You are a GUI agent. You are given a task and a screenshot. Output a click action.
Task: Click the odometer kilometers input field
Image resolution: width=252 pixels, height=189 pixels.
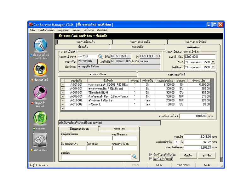[124, 138]
